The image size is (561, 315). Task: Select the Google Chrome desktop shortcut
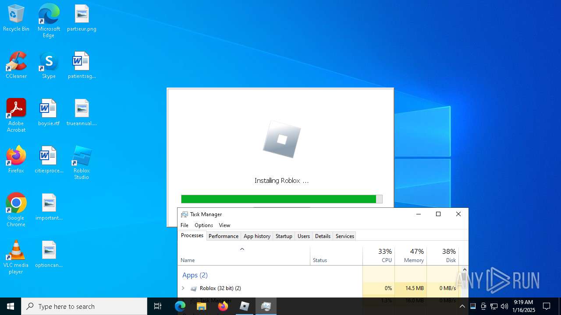[x=16, y=210]
